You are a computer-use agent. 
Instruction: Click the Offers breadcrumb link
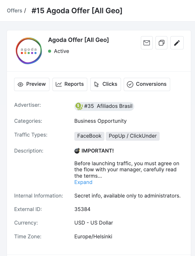14,10
